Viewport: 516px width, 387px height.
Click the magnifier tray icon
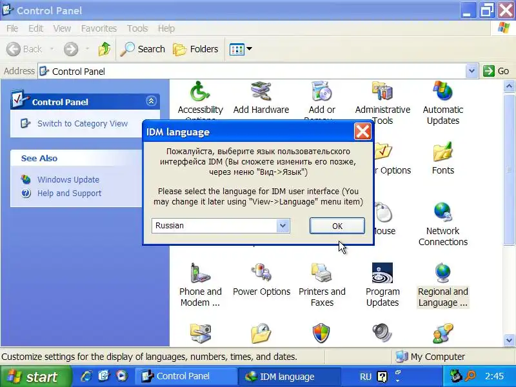click(470, 376)
